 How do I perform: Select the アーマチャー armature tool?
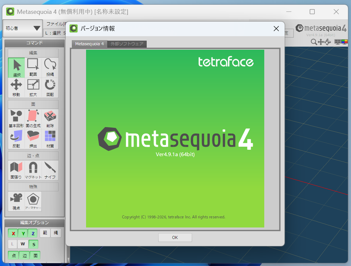(x=33, y=201)
